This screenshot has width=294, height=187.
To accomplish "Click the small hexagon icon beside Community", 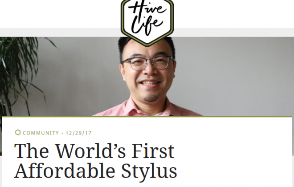I will (18, 133).
